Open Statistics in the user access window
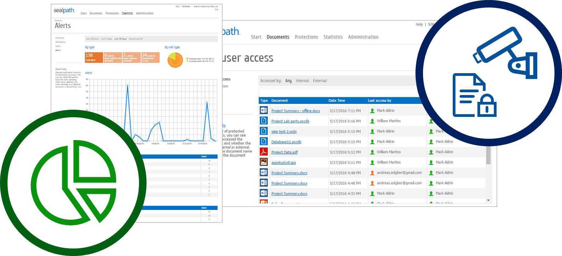The width and height of the screenshot is (562, 256). (333, 37)
